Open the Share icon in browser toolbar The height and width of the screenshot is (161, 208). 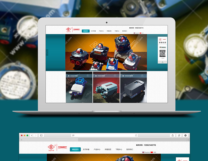(172, 135)
